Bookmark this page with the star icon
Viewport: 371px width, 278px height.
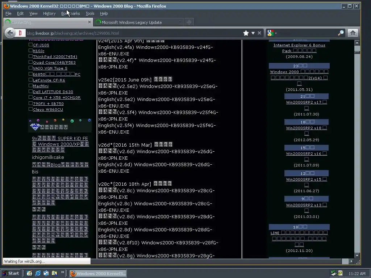pos(246,33)
